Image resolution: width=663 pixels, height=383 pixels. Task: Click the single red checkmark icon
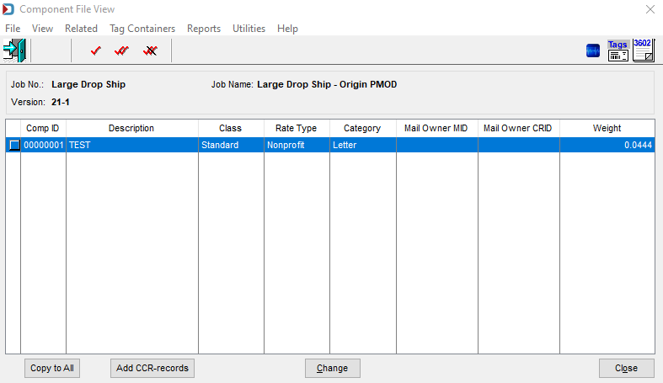pos(96,51)
